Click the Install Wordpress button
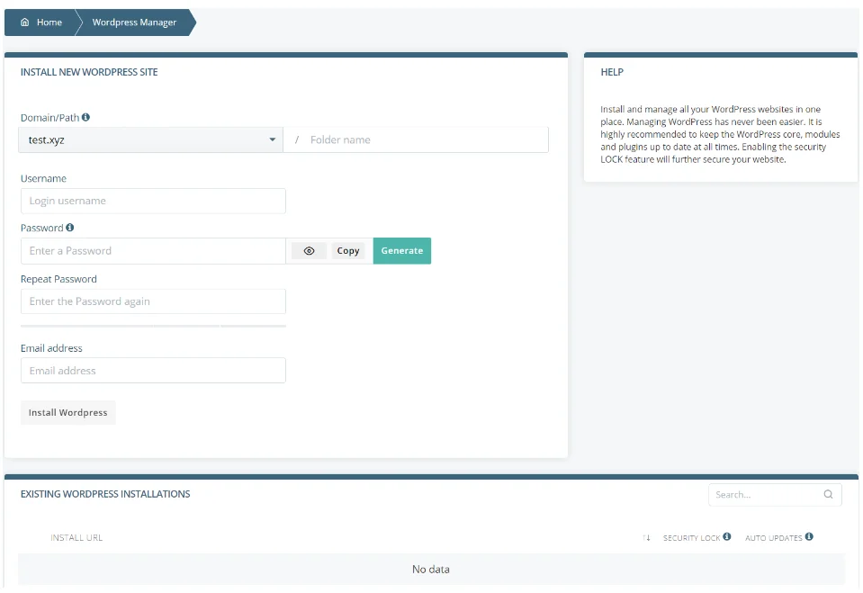This screenshot has width=863, height=593. click(x=67, y=412)
